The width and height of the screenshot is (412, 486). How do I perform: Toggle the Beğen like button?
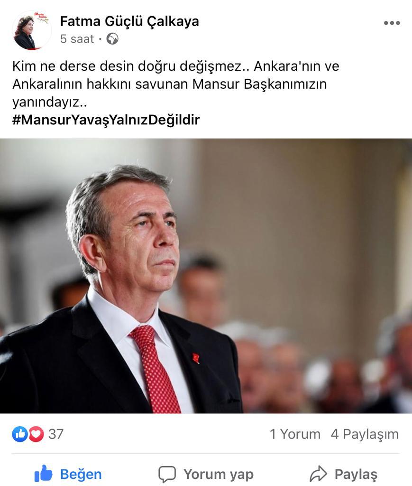click(68, 474)
